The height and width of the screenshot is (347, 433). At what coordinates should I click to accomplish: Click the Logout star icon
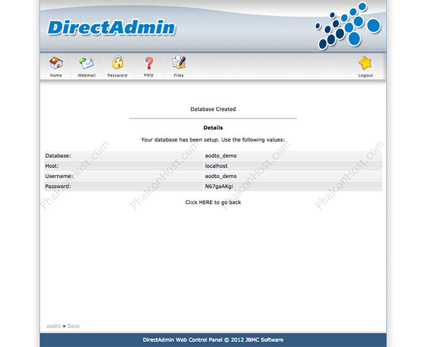click(x=365, y=63)
